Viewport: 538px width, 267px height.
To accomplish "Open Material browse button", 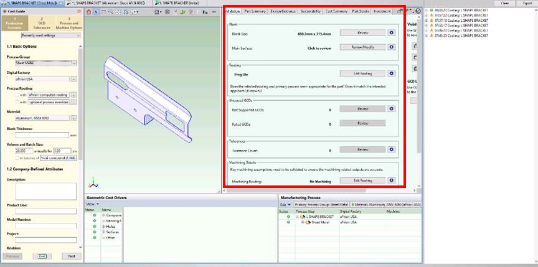I will coord(73,118).
